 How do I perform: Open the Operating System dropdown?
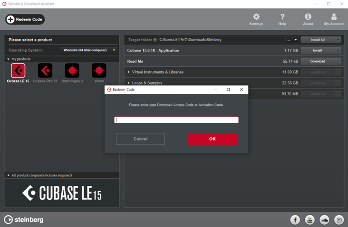tap(89, 50)
